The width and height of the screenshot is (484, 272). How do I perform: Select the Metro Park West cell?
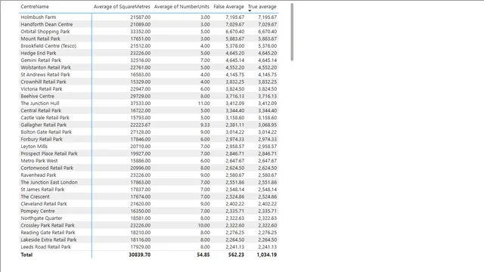tap(39, 161)
